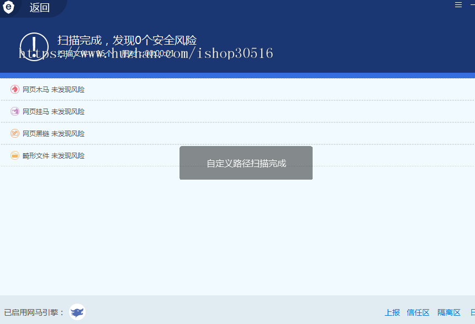Open the 信任区 trust zone
This screenshot has height=324, width=475.
[418, 312]
